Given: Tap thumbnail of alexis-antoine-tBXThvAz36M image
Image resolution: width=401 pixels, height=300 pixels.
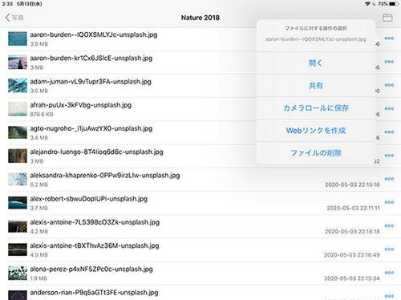Looking at the screenshot, I should (x=18, y=249).
